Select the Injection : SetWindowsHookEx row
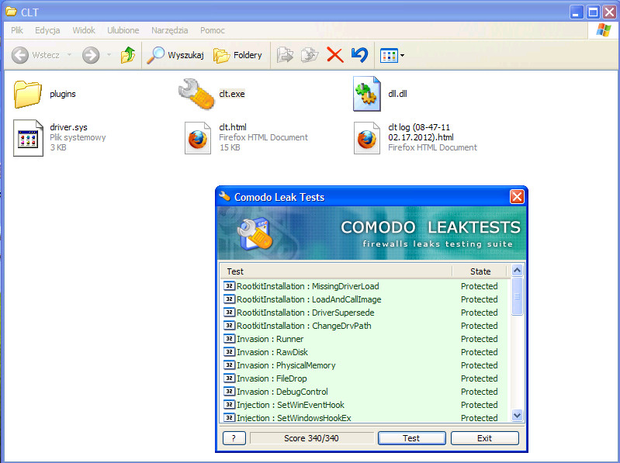This screenshot has width=620, height=463. (x=365, y=417)
